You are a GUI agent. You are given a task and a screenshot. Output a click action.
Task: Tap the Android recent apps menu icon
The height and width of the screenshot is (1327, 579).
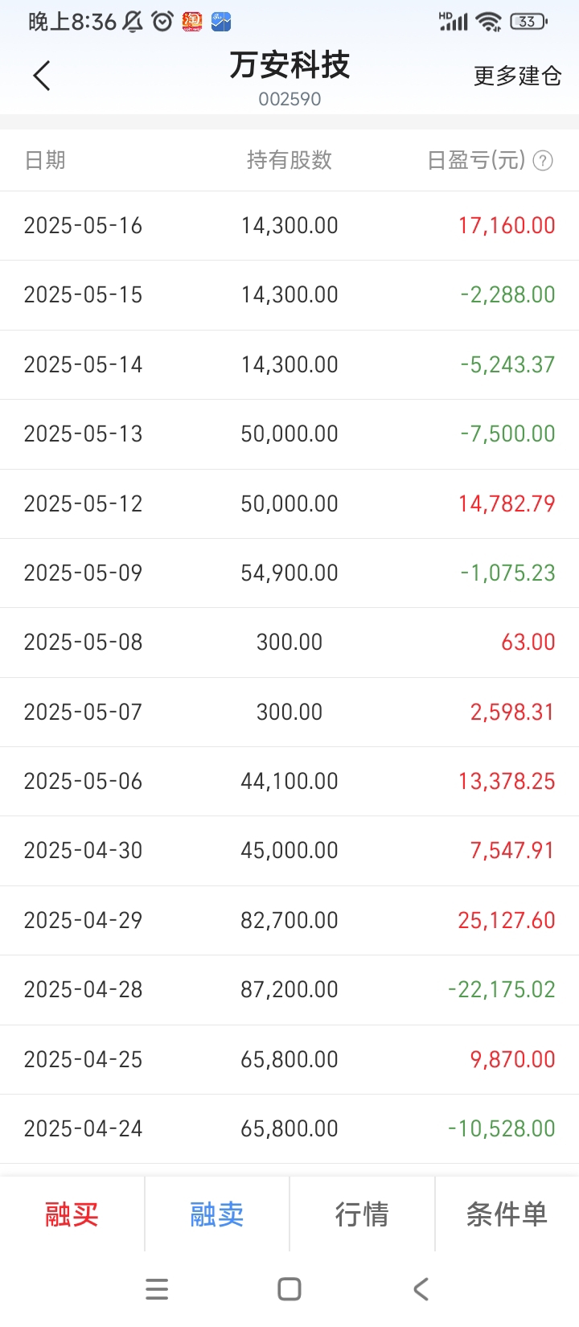157,1289
